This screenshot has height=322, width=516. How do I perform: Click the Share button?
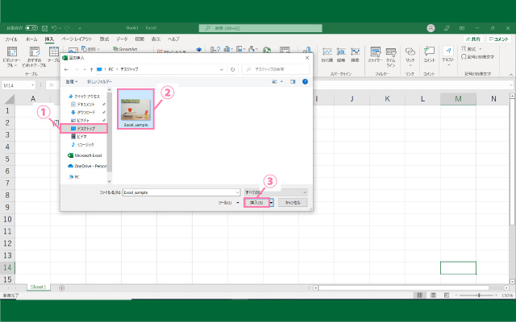(473, 39)
